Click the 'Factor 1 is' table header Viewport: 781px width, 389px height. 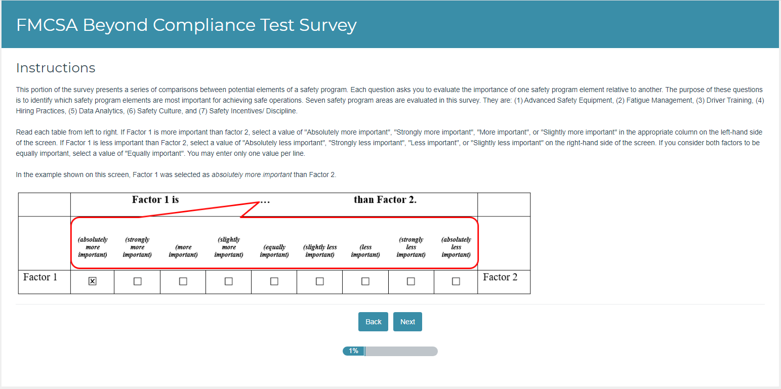[x=155, y=200]
